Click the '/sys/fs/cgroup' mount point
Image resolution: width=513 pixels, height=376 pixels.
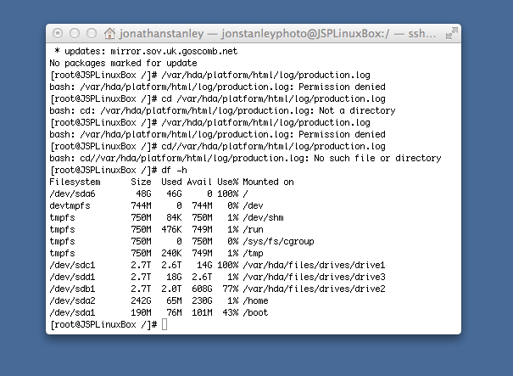pos(278,242)
